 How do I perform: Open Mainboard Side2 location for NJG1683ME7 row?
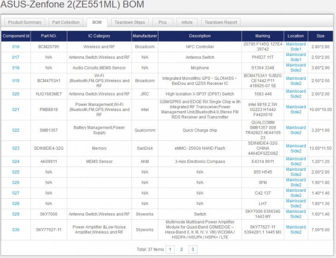pyautogui.click(x=296, y=94)
